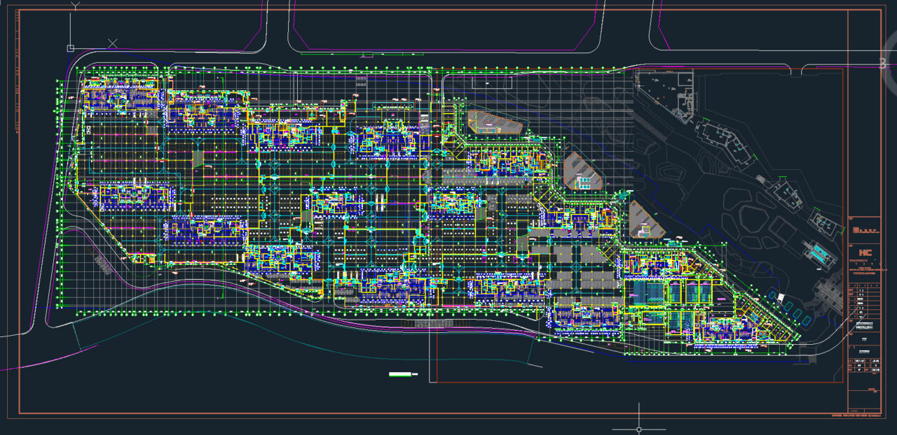The image size is (897, 435).
Task: Select the middle grey hatched polygon
Action: point(582,172)
